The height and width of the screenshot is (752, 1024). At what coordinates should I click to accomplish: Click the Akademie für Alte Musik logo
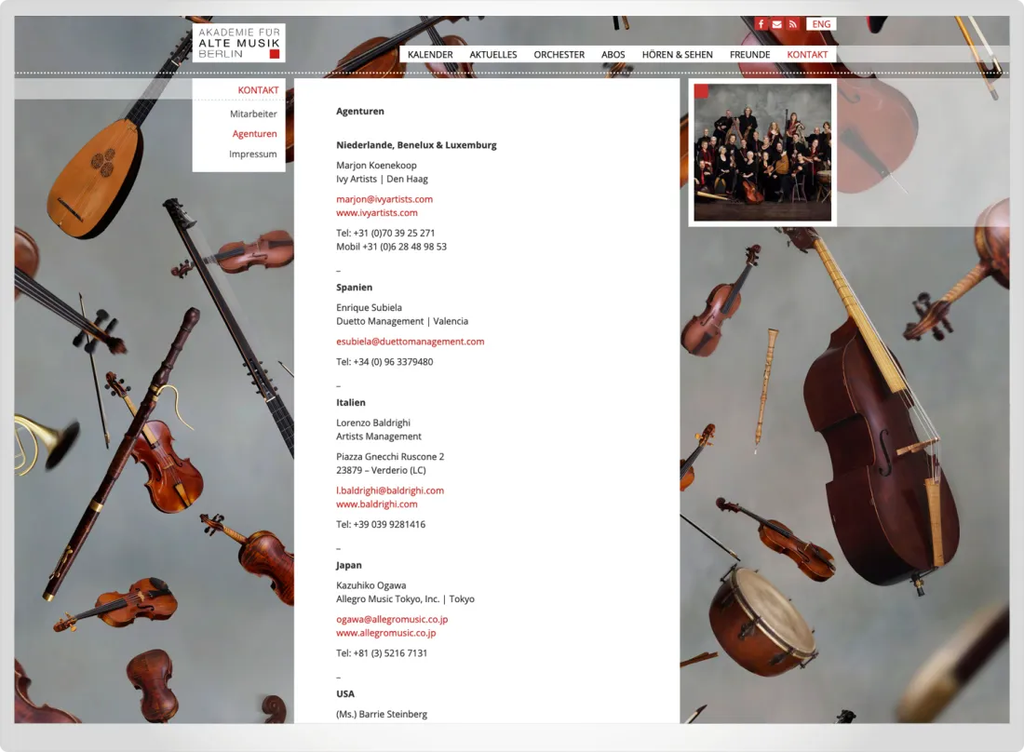point(238,43)
